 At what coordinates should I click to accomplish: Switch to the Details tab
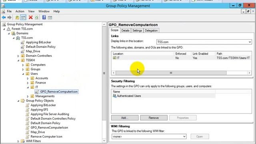(x=125, y=30)
